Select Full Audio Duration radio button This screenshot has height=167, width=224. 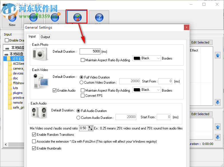78,111
